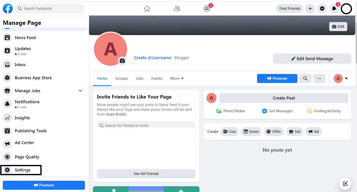Image resolution: width=357 pixels, height=192 pixels.
Task: Click the Manage Jobs briefcase icon
Action: click(7, 91)
